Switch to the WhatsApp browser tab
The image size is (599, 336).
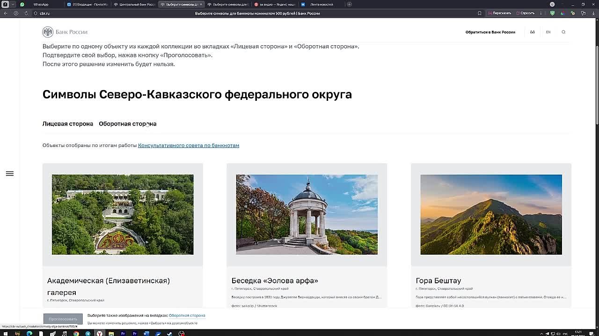coord(41,4)
